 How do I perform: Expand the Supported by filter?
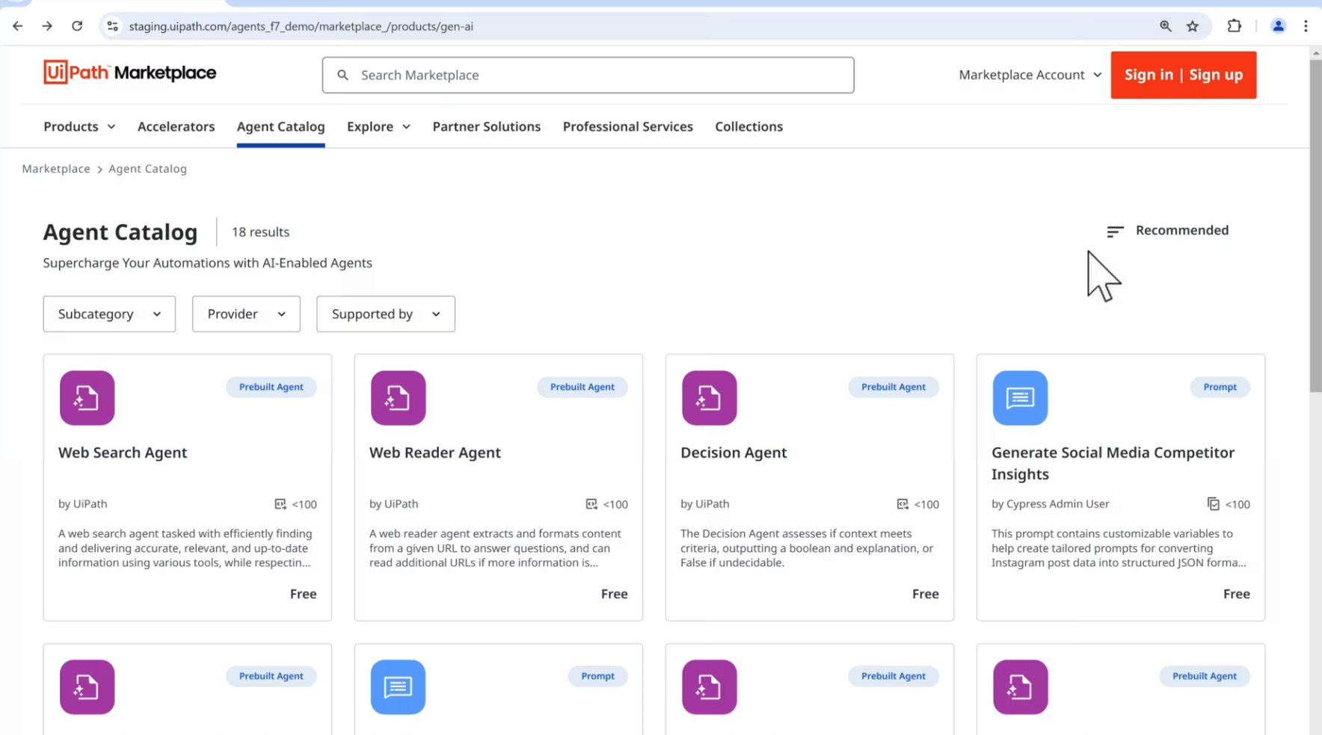pos(386,314)
